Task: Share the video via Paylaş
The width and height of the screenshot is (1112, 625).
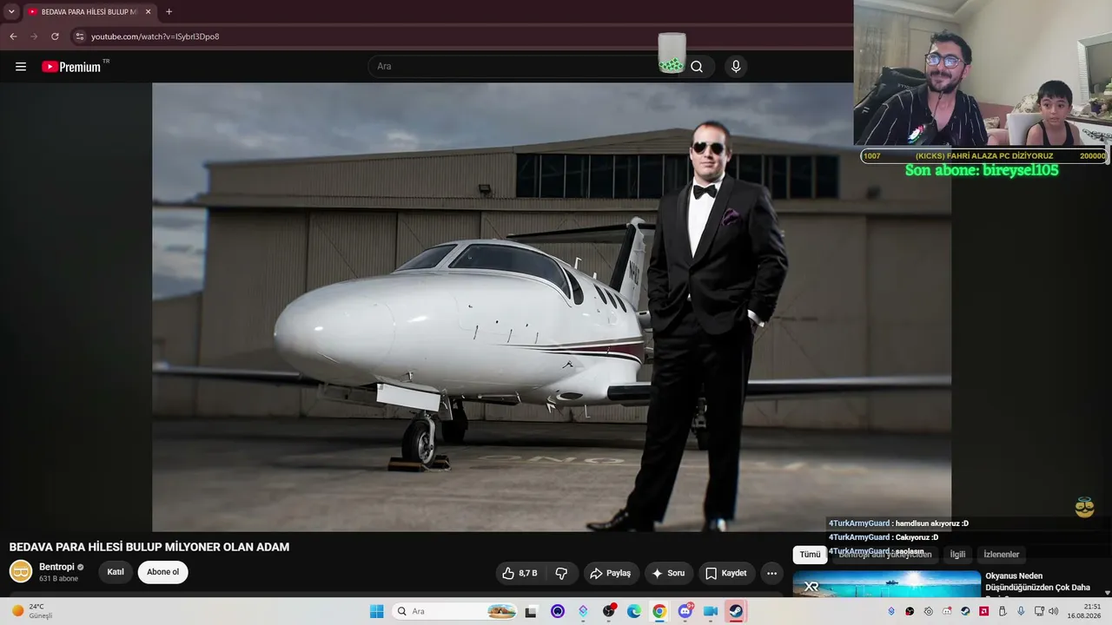Action: coord(611,573)
